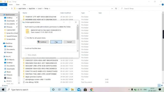The image size is (164, 92).
Task: Click taskbar 'Type here to search' box
Action: (28, 90)
